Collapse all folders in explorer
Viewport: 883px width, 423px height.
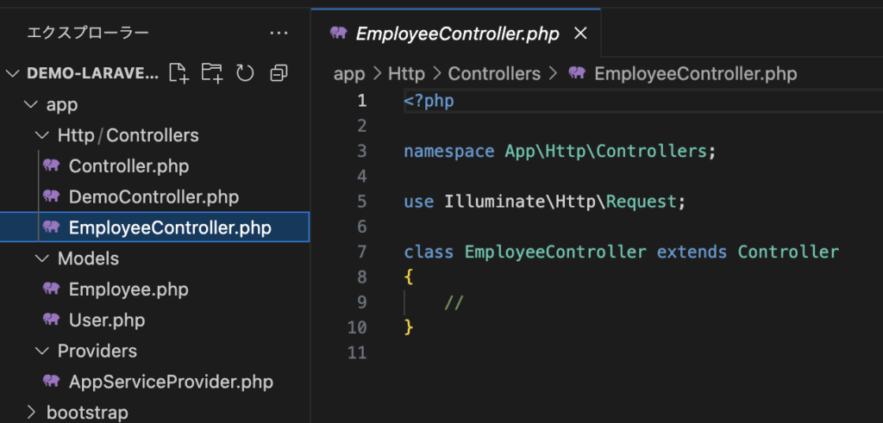[279, 73]
